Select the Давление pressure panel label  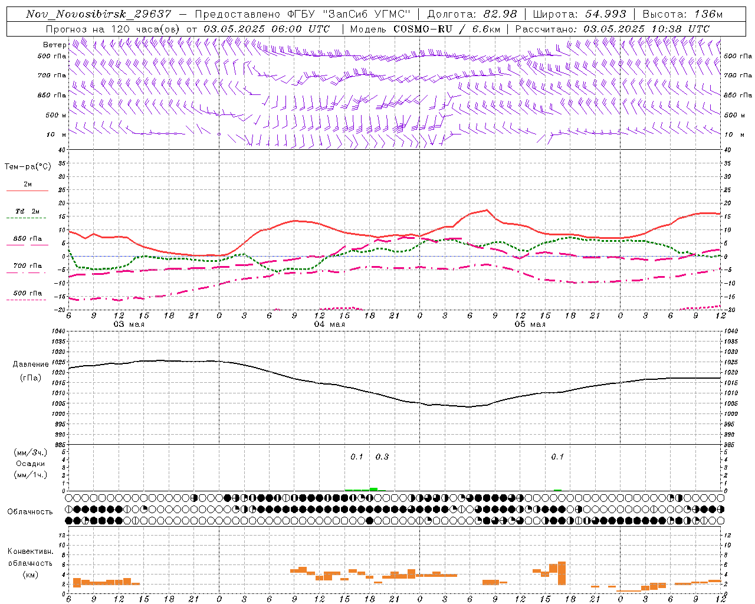click(x=31, y=365)
